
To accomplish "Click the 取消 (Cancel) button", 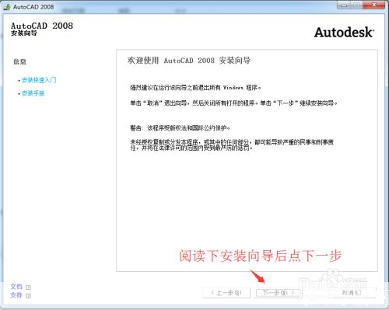I will coord(352,293).
